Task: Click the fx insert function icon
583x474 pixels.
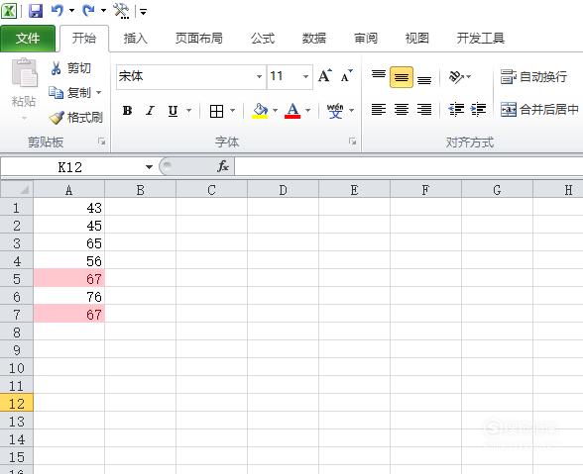Action: point(223,166)
